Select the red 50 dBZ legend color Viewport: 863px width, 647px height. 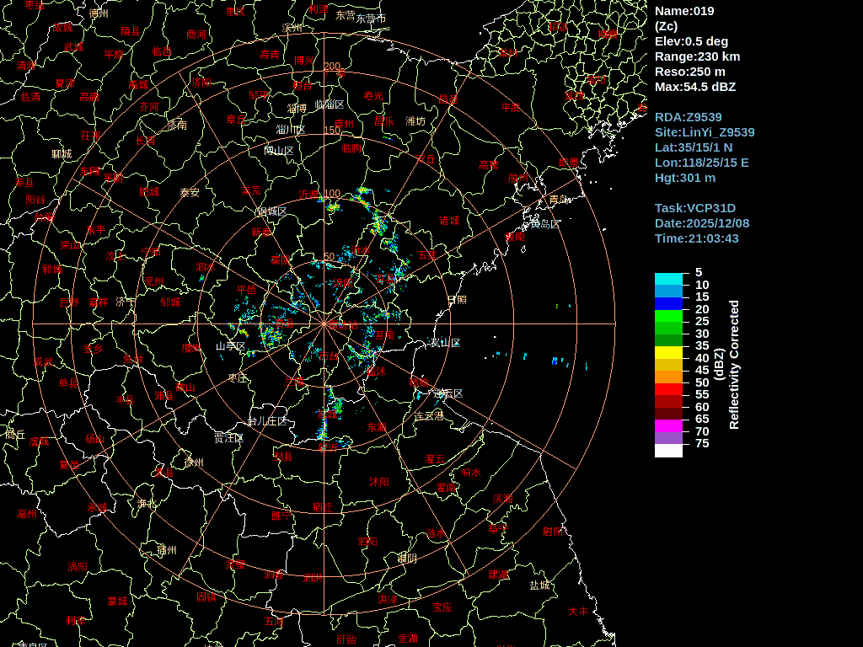pyautogui.click(x=668, y=389)
